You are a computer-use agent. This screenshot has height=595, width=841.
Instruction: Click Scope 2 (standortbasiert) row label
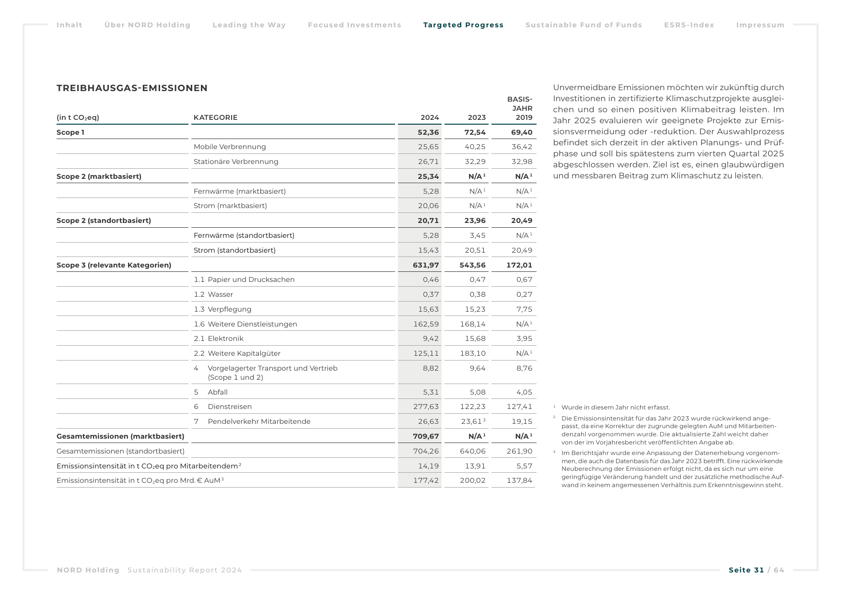point(104,221)
